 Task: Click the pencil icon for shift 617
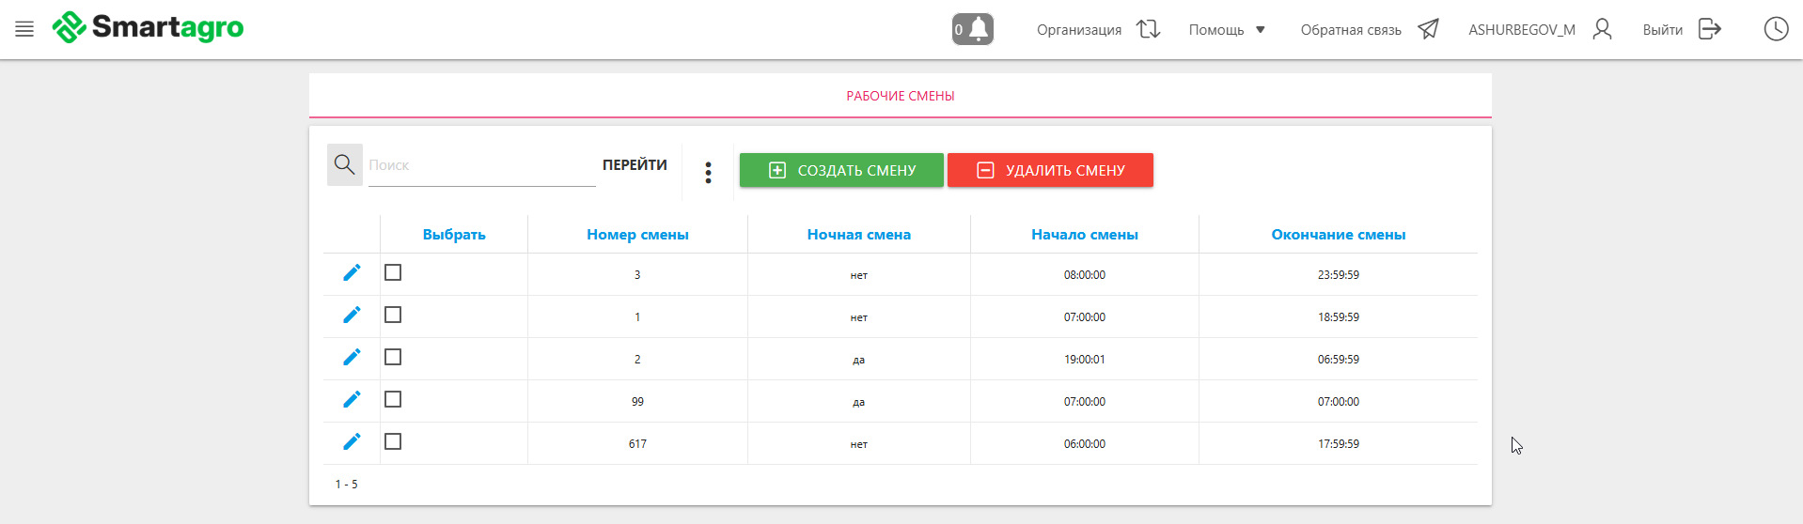point(352,442)
